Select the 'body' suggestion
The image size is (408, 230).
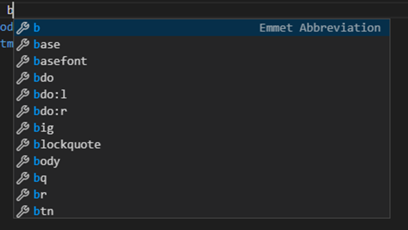click(x=201, y=161)
